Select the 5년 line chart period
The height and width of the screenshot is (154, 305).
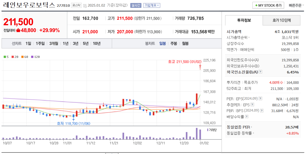tap(86, 43)
